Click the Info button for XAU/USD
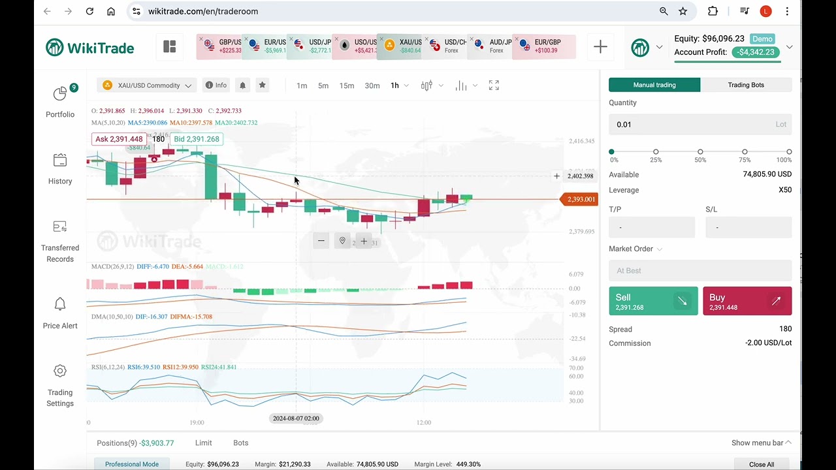 (216, 85)
